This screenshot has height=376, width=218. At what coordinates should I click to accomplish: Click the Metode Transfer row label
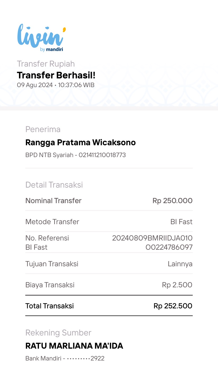tap(52, 222)
